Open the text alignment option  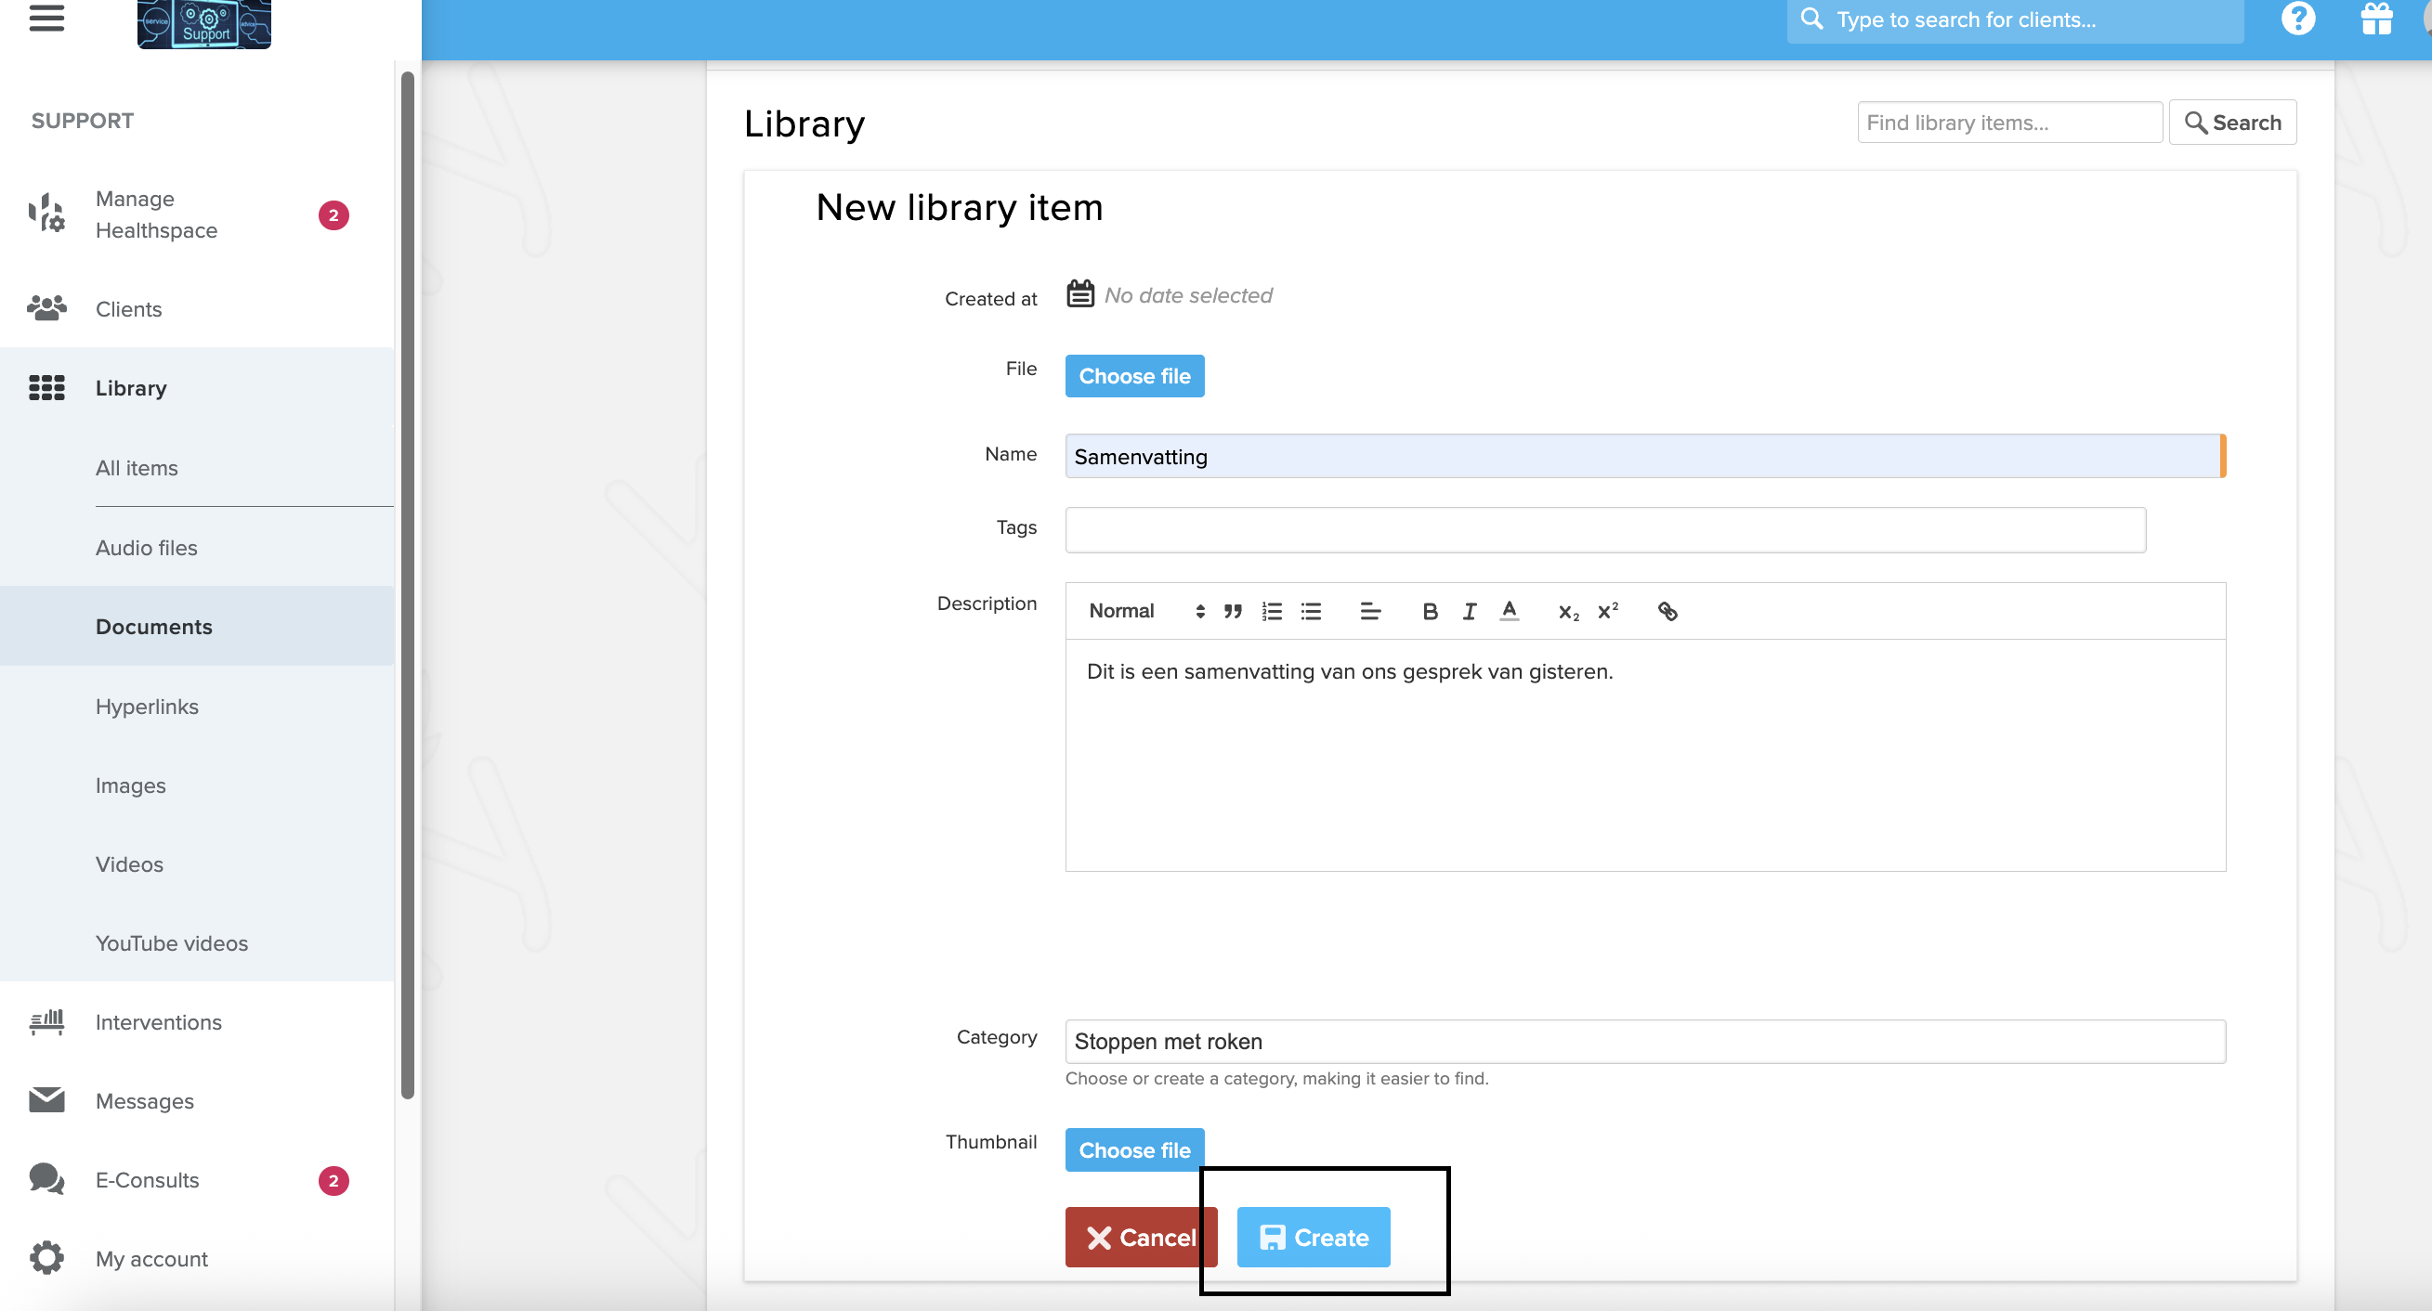pyautogui.click(x=1370, y=612)
